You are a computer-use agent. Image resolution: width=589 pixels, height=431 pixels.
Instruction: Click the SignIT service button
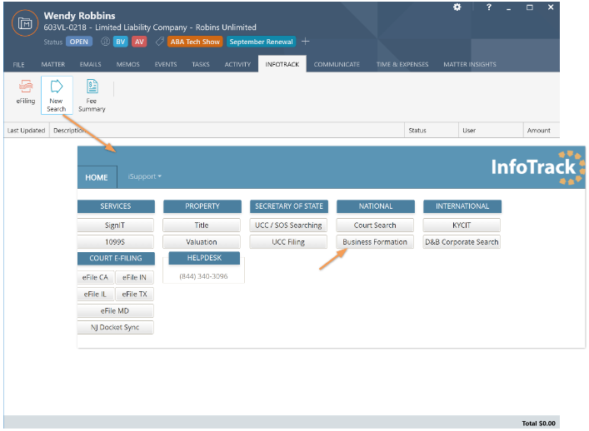[115, 225]
